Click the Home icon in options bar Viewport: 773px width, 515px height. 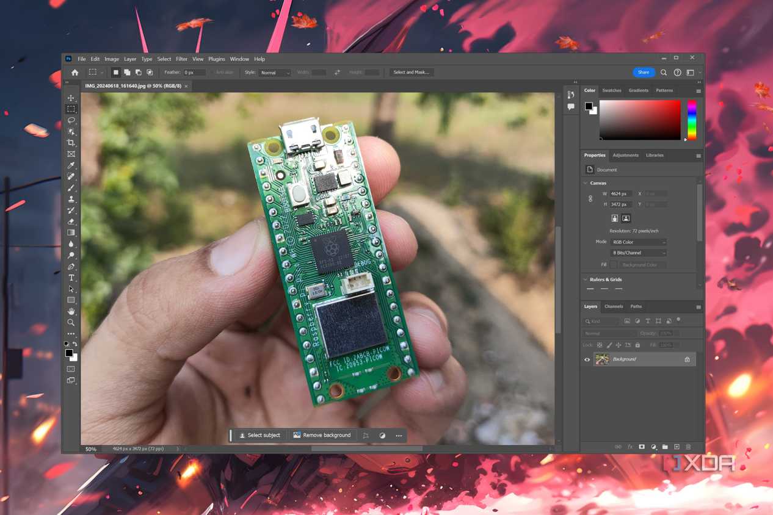point(74,72)
